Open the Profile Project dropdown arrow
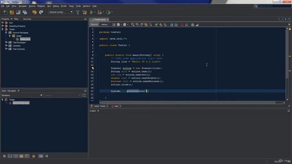This screenshot has width=292, height=164. point(112,12)
